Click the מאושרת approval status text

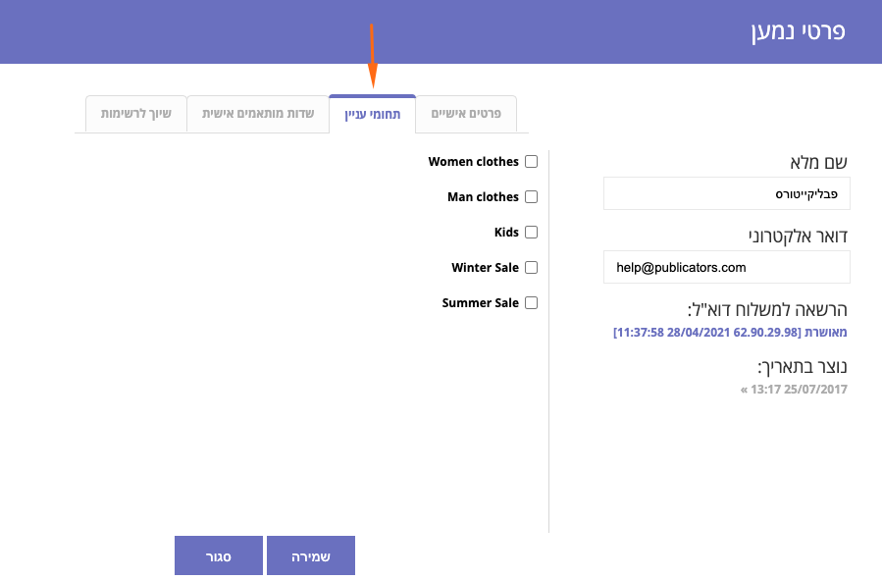[825, 332]
